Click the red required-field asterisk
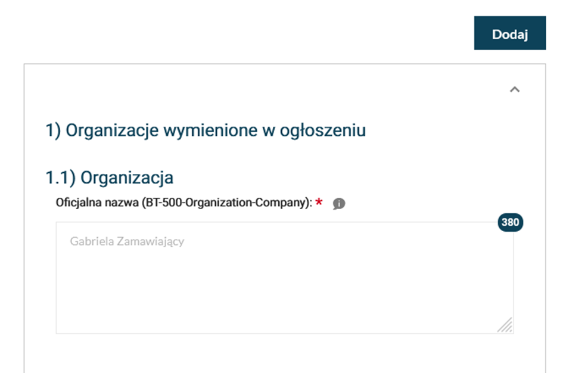This screenshot has height=373, width=563. tap(319, 203)
